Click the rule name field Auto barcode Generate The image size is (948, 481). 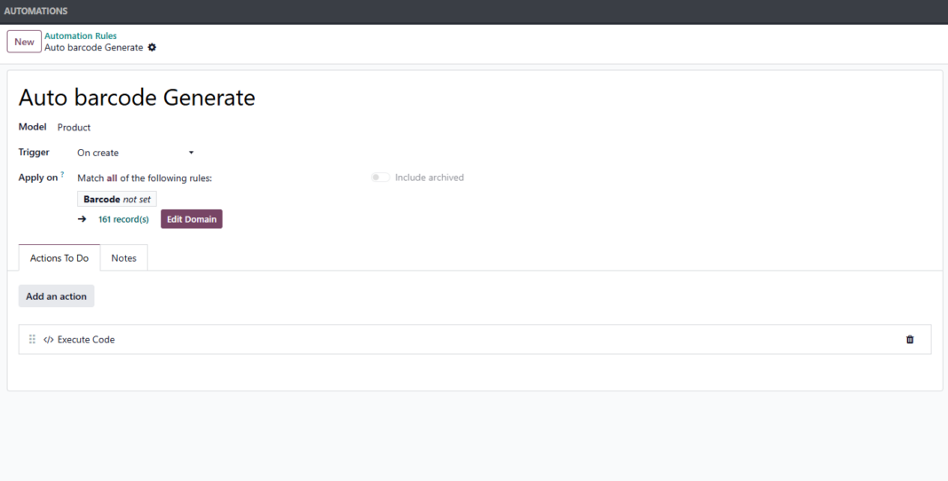tap(137, 98)
